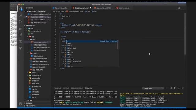The image size is (196, 110).
Task: Expand the node_modules folder
Action: pyautogui.click(x=27, y=31)
